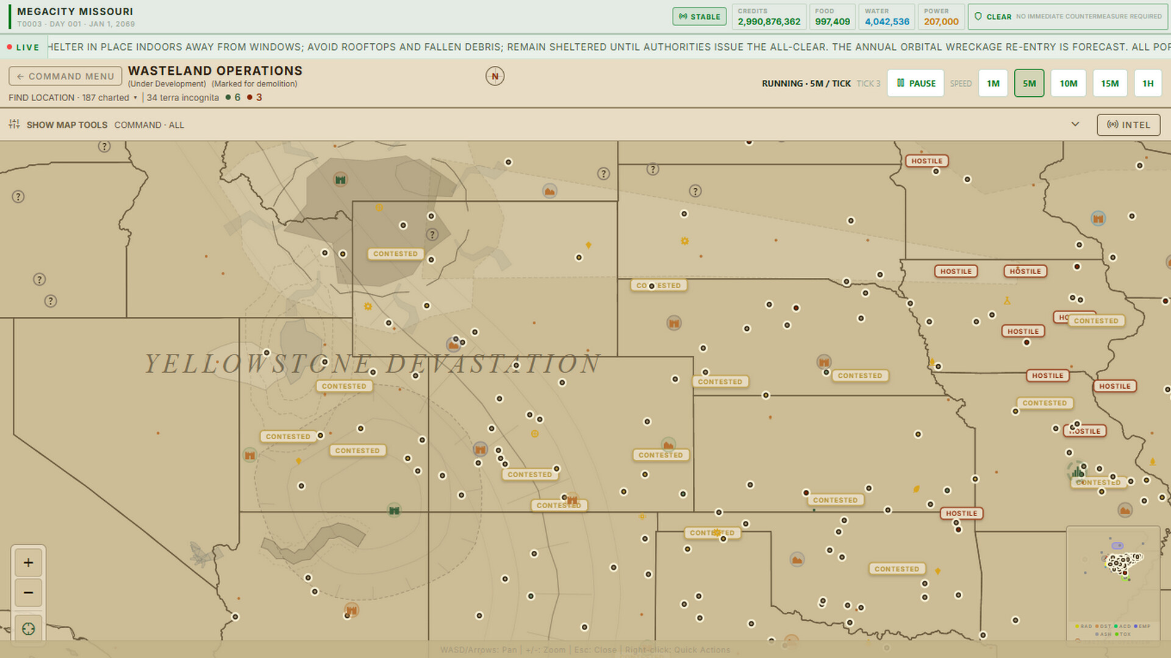Click the HOSTILE label at top right

point(926,161)
